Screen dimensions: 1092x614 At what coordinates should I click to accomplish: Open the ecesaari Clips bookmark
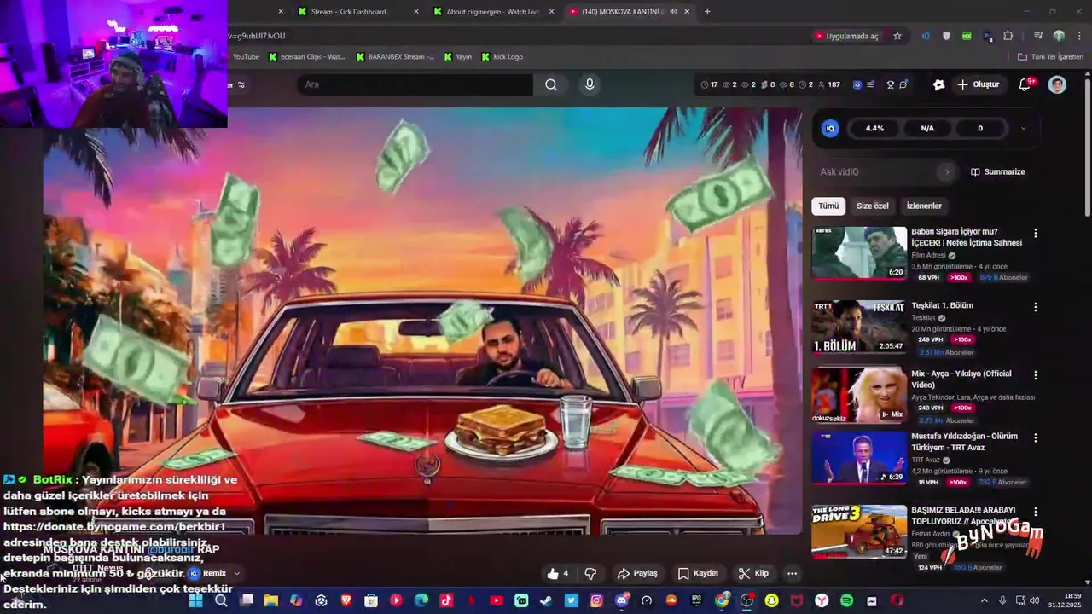(x=306, y=56)
